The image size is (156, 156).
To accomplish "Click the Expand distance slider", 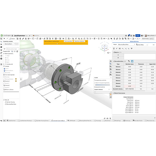I will [x=102, y=92].
